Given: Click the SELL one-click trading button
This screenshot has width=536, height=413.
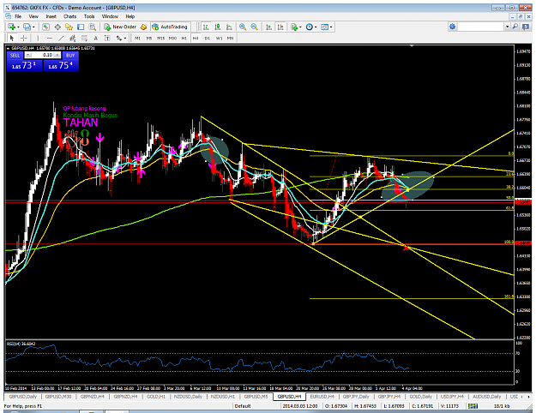Looking at the screenshot, I should (x=15, y=56).
